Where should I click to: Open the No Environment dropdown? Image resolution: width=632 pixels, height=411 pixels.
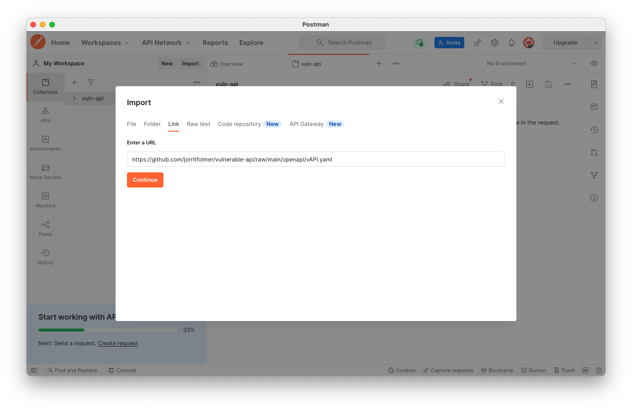(x=532, y=63)
